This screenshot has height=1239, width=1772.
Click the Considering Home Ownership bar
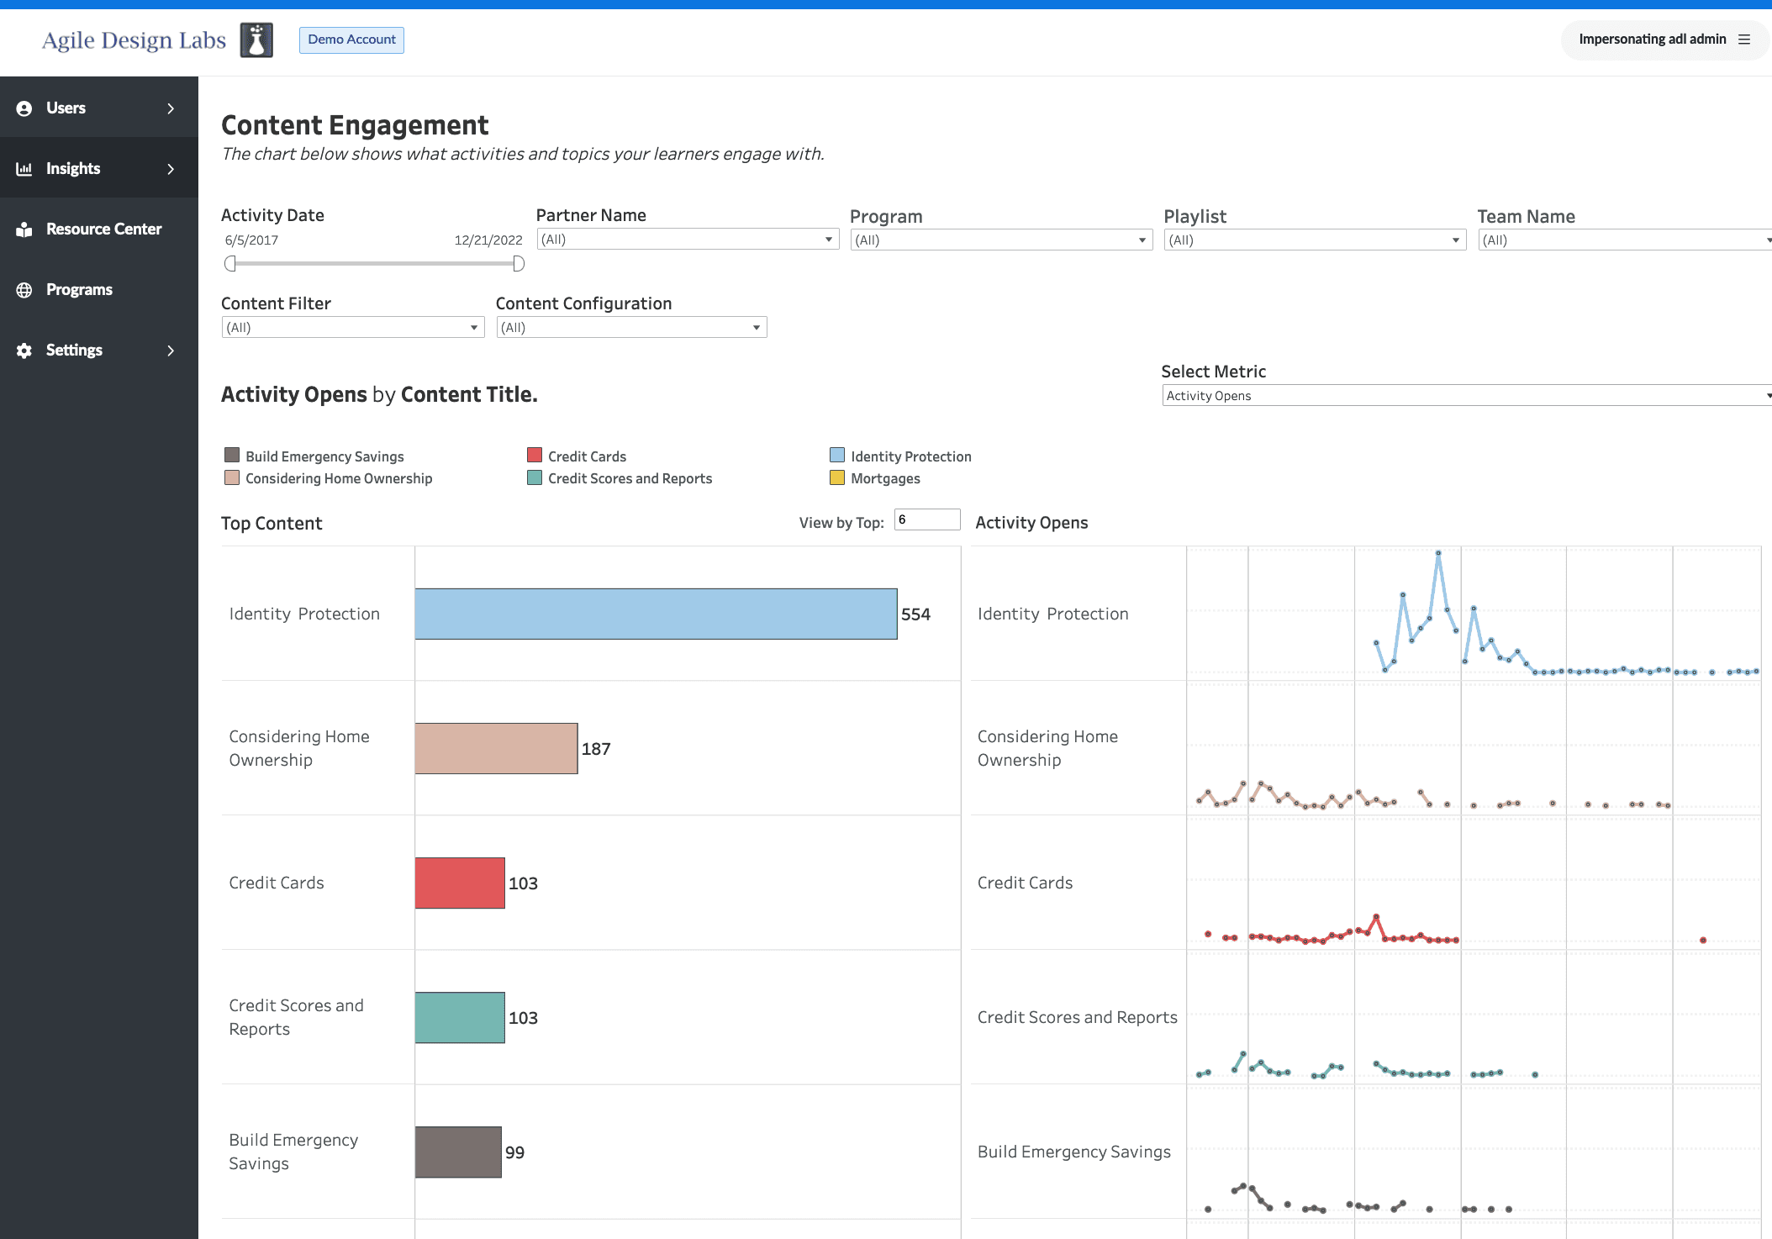click(x=496, y=749)
